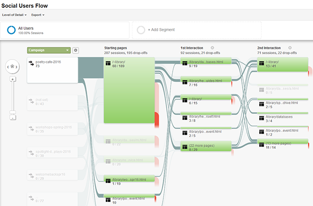The height and width of the screenshot is (206, 313).
Task: Click 1st interaction /~library/ node 6 / 15
Action: (206, 98)
